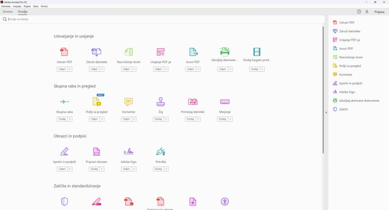
Task: Select the Merjenje ruler icon
Action: click(225, 101)
